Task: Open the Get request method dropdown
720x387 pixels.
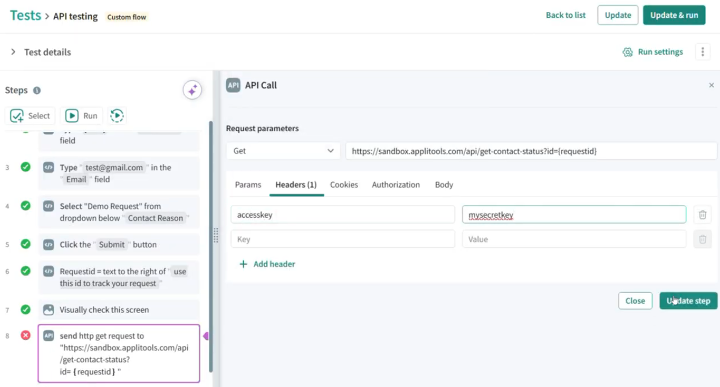Action: pos(283,151)
